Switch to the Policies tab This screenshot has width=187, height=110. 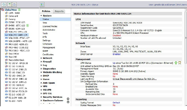coord(46,11)
